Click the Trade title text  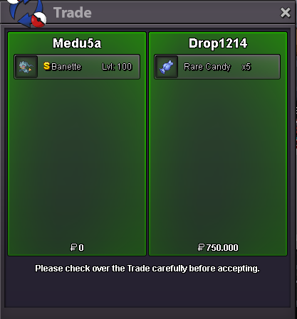point(73,13)
